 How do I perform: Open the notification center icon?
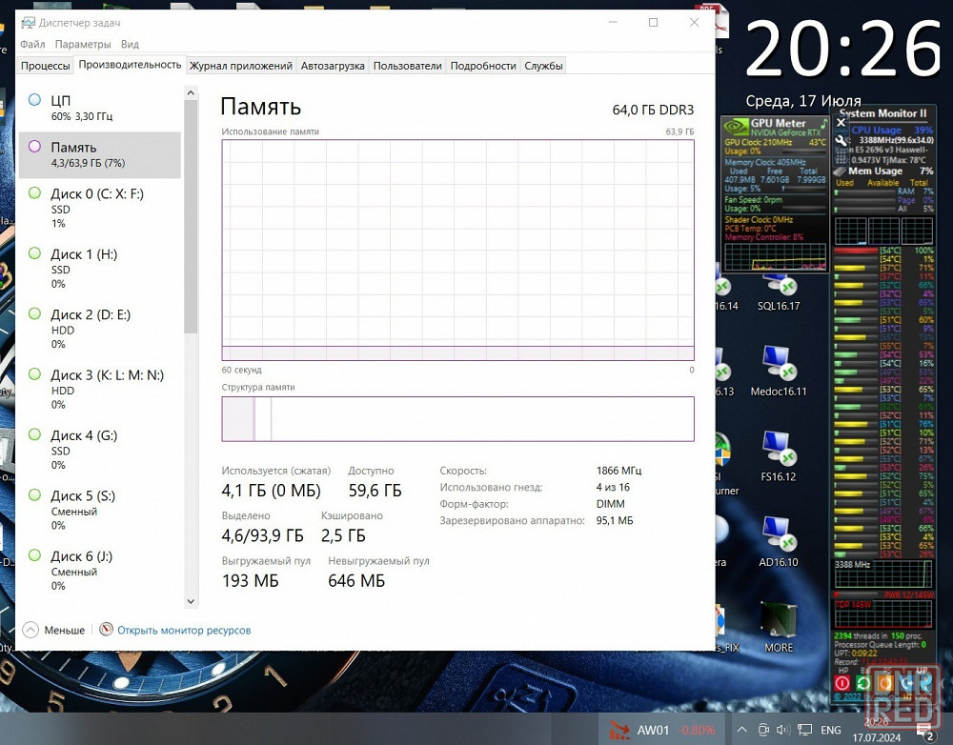tap(925, 731)
